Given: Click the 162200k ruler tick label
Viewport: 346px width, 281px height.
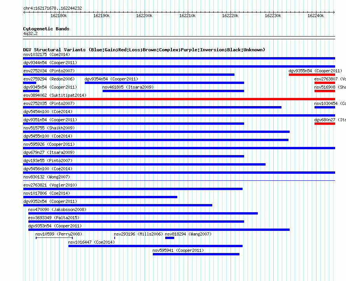Looking at the screenshot, I should coord(144,16).
